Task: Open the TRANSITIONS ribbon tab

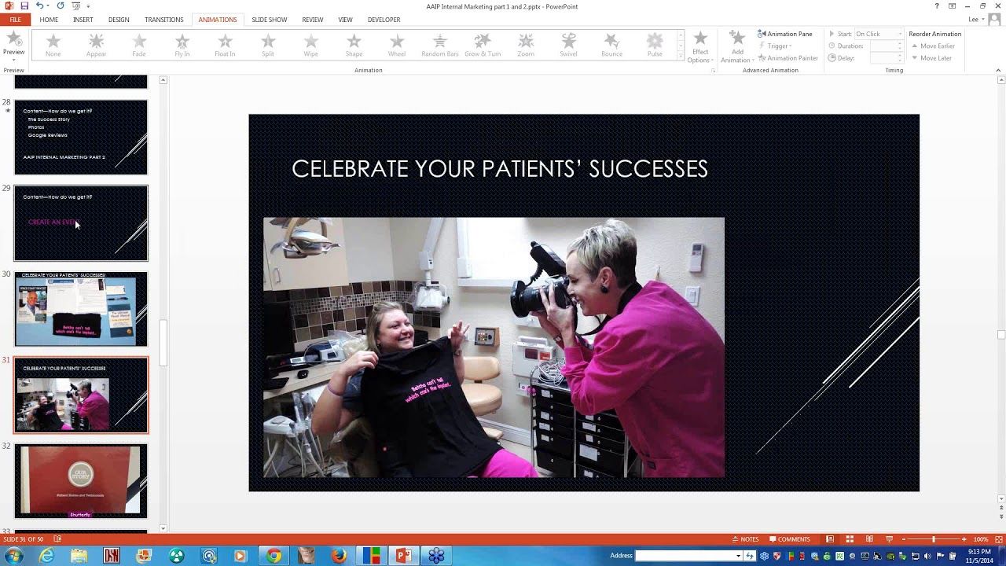Action: coord(163,20)
